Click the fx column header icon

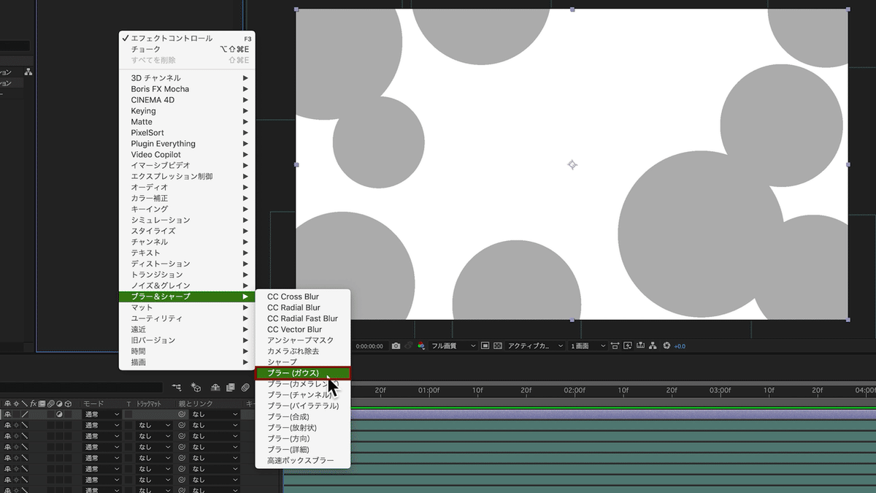pyautogui.click(x=33, y=403)
